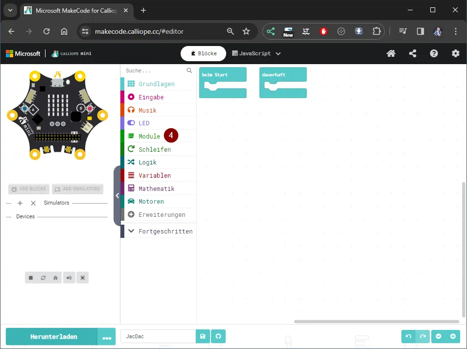Open the simulator in fullscreen
This screenshot has width=467, height=349.
click(x=83, y=278)
